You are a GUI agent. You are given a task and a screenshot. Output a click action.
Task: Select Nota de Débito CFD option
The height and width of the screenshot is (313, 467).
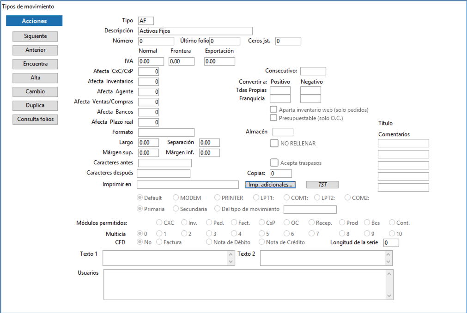click(x=209, y=242)
